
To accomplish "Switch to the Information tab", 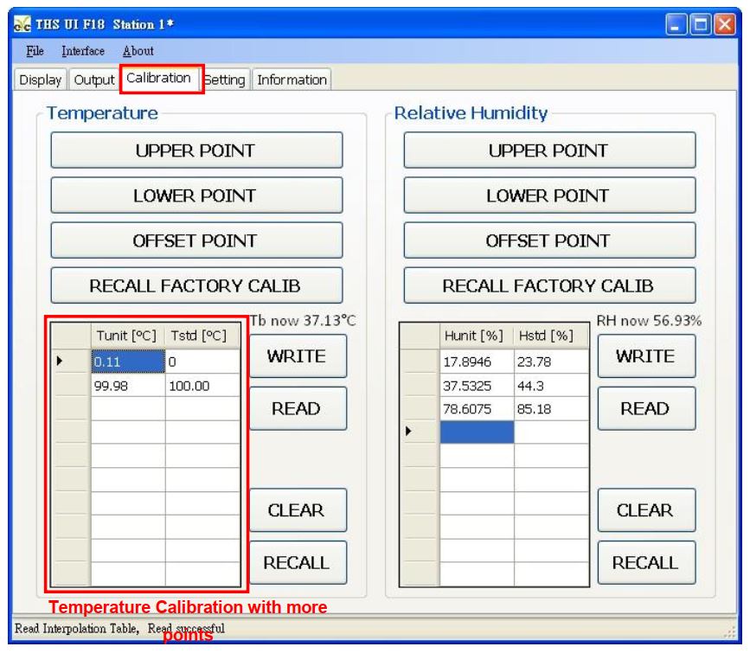I will tap(291, 80).
